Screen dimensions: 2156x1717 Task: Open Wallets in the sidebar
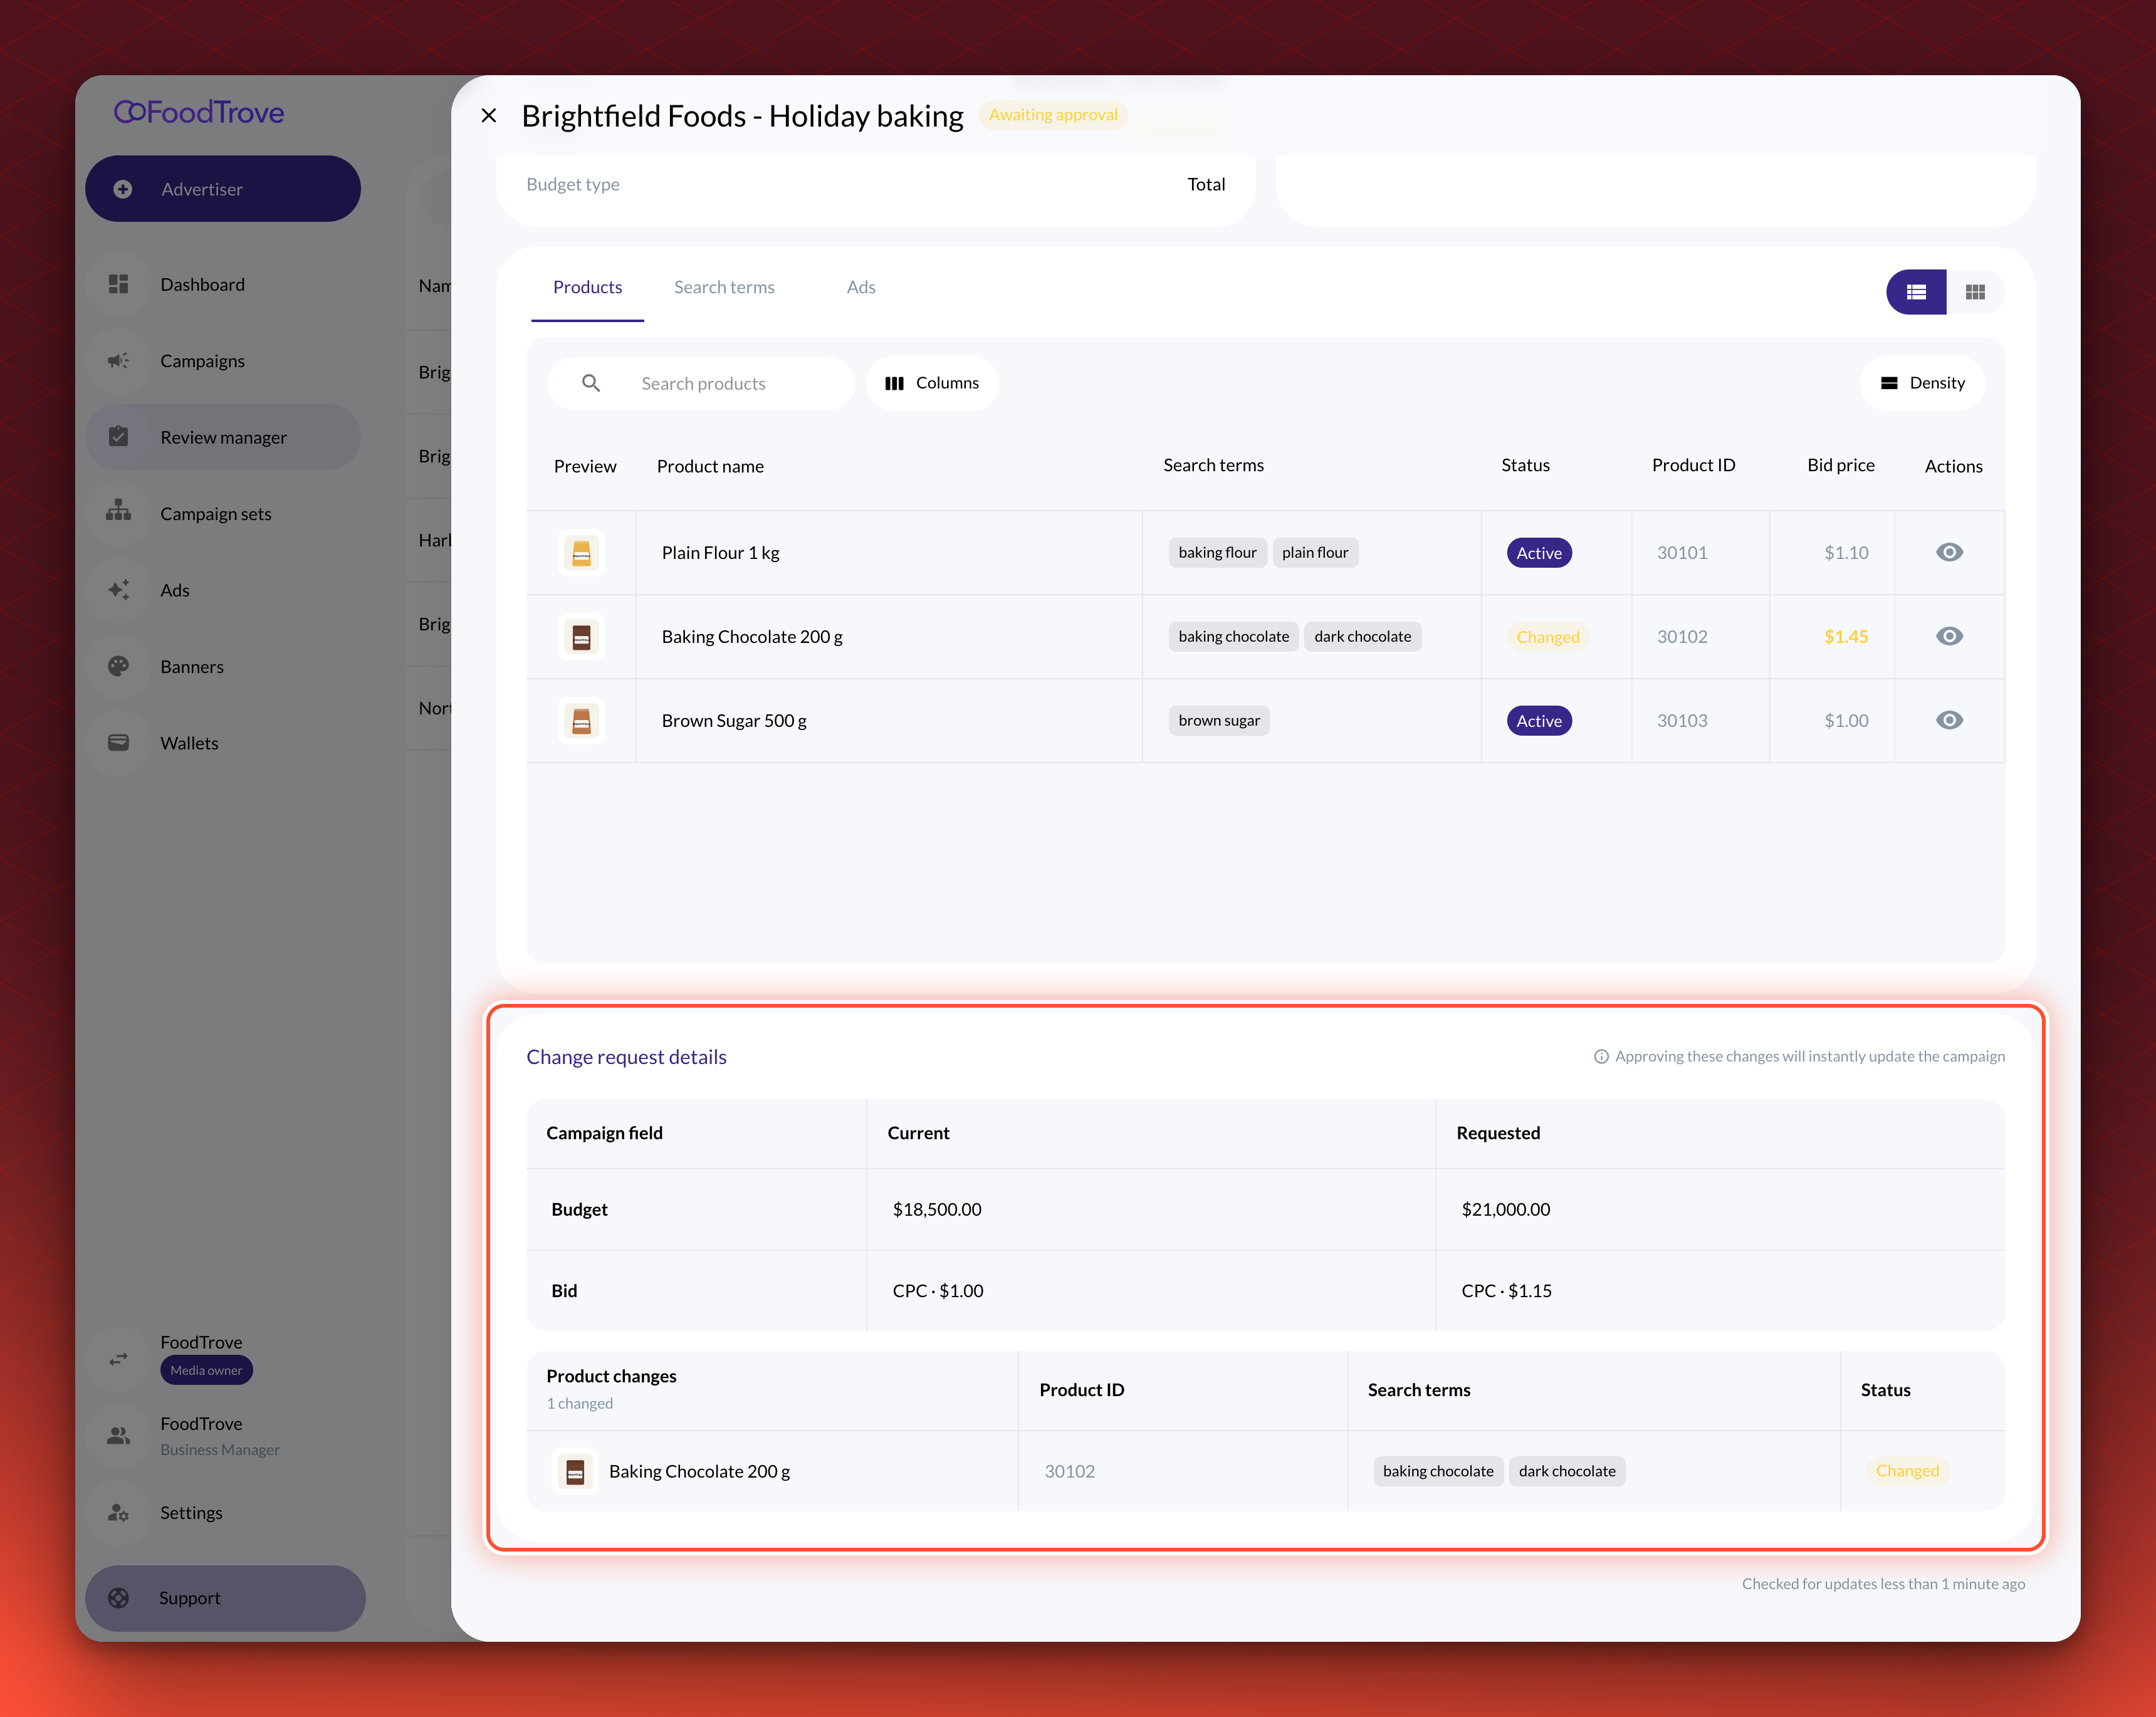pos(223,743)
